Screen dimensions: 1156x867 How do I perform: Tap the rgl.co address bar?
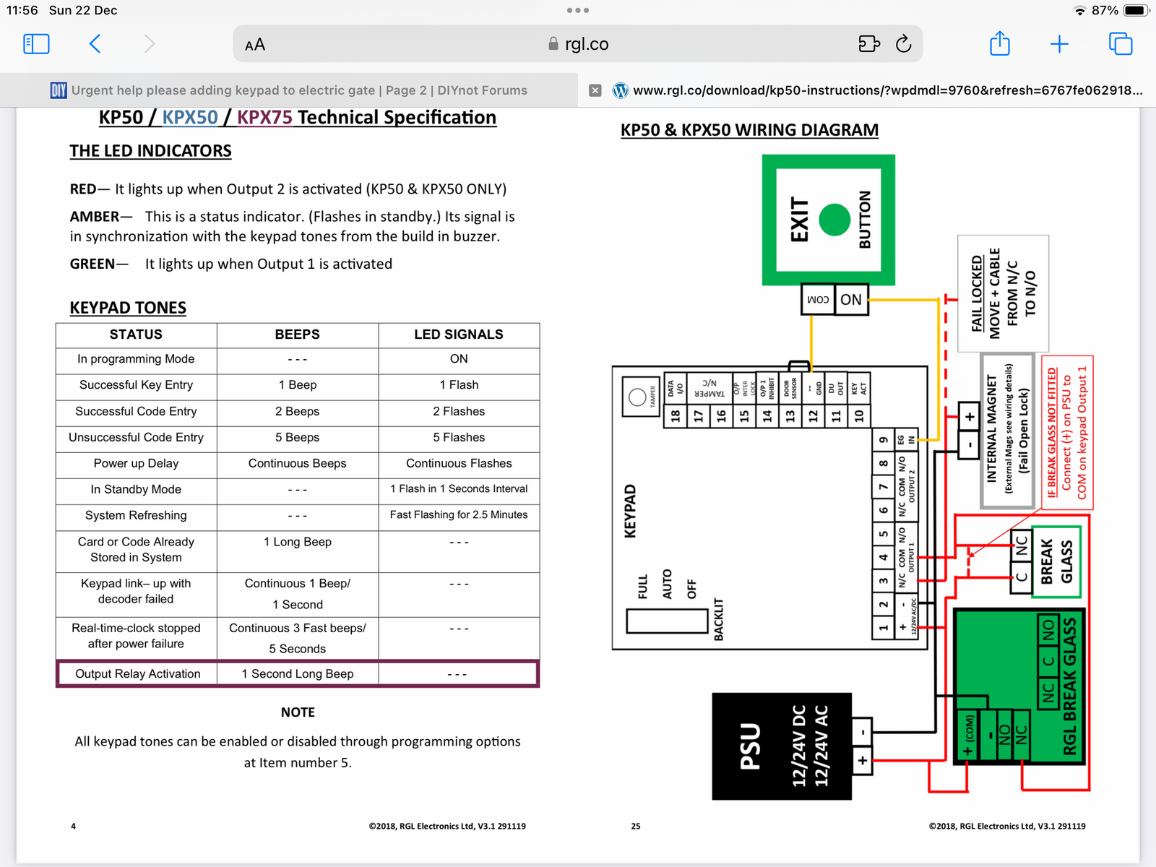click(578, 44)
